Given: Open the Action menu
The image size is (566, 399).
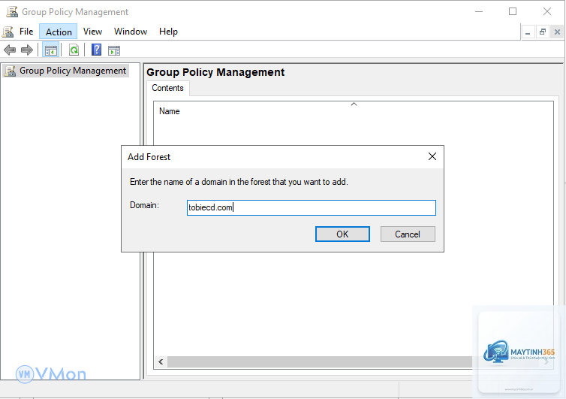Looking at the screenshot, I should pos(59,32).
